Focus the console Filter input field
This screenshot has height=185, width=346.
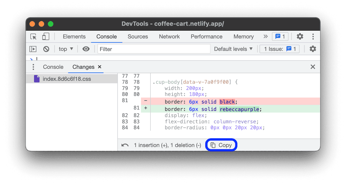(154, 49)
